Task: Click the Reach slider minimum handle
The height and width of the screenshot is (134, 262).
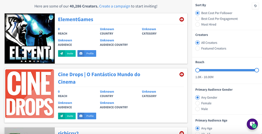Action: point(197,70)
